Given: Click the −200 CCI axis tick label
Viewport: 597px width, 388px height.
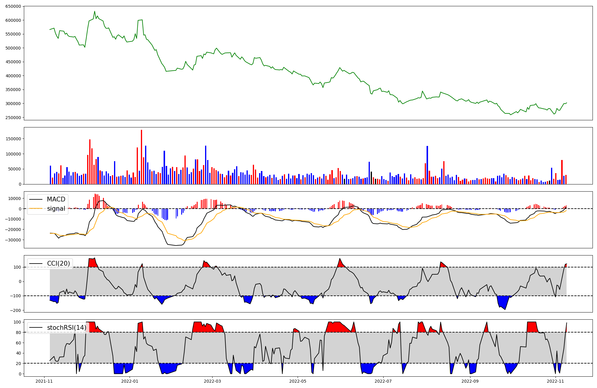Looking at the screenshot, I should [16, 310].
